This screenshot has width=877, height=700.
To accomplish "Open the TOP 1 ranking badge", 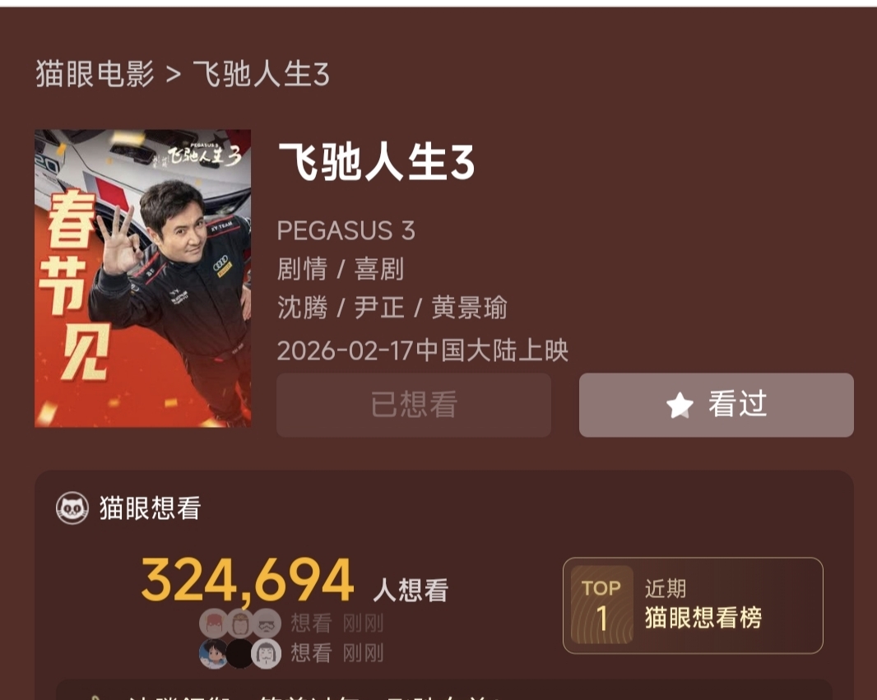I will 602,605.
